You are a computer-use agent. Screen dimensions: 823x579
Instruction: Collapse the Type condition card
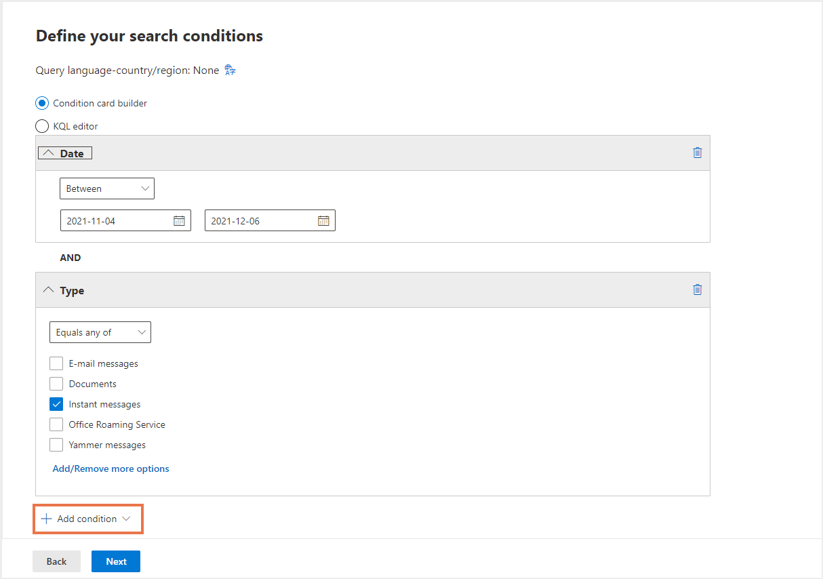point(48,290)
